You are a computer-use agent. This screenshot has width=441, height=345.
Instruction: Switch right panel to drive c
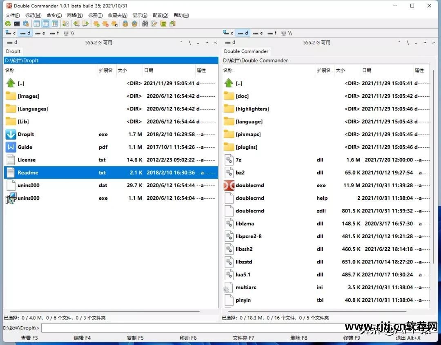(228, 33)
